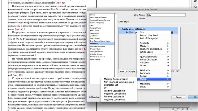198x111 pixels.
Task: Select Basic Character Formats category
Action: pyautogui.click(x=102, y=18)
